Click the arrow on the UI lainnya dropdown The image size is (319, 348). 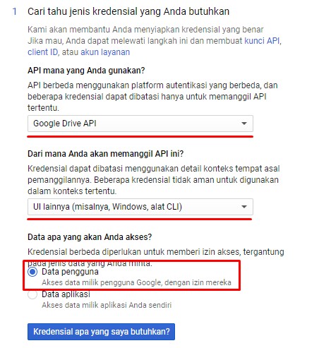point(244,207)
